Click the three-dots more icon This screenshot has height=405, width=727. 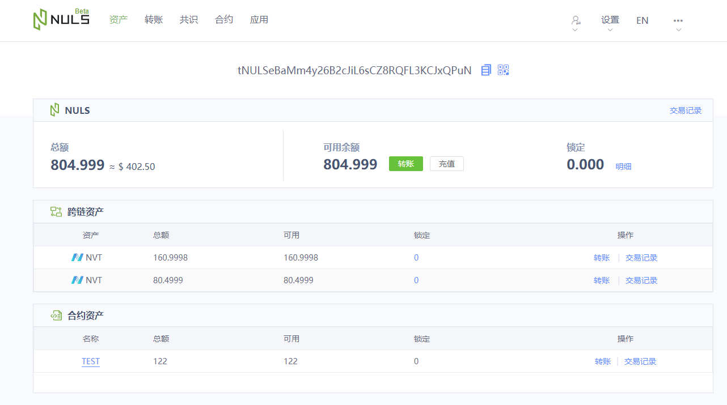tap(678, 20)
